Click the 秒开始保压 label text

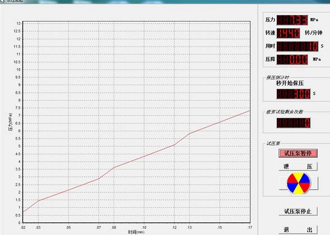[290, 83]
